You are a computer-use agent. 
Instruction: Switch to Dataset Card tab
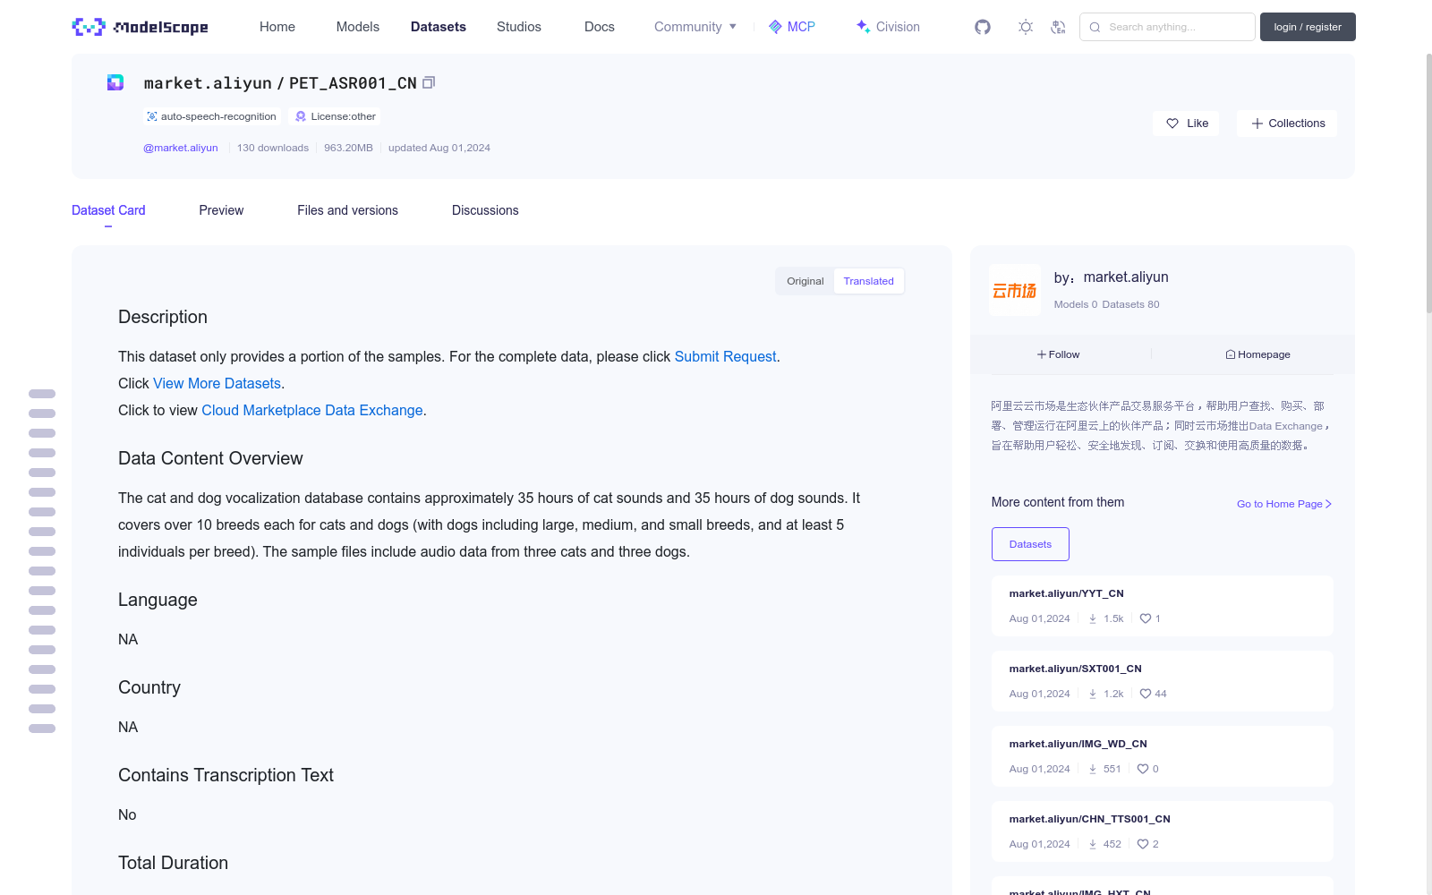[108, 210]
